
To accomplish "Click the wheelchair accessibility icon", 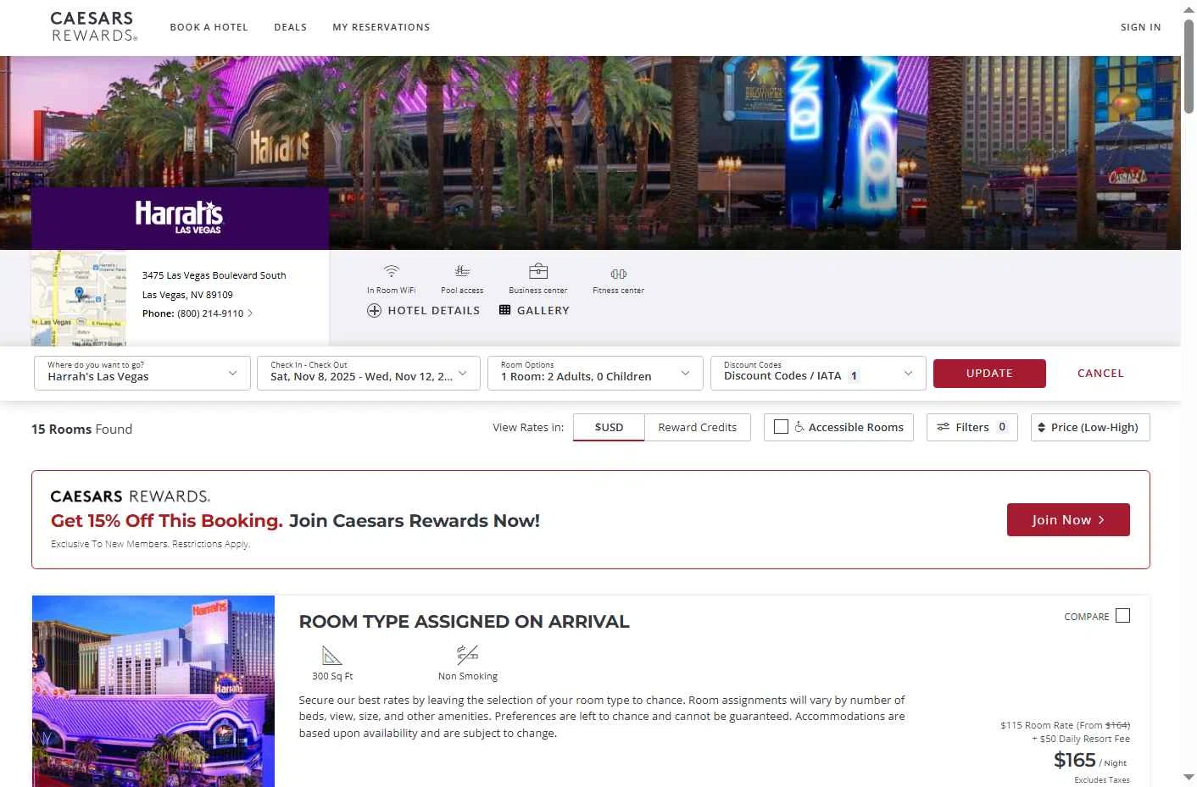I will coord(799,427).
